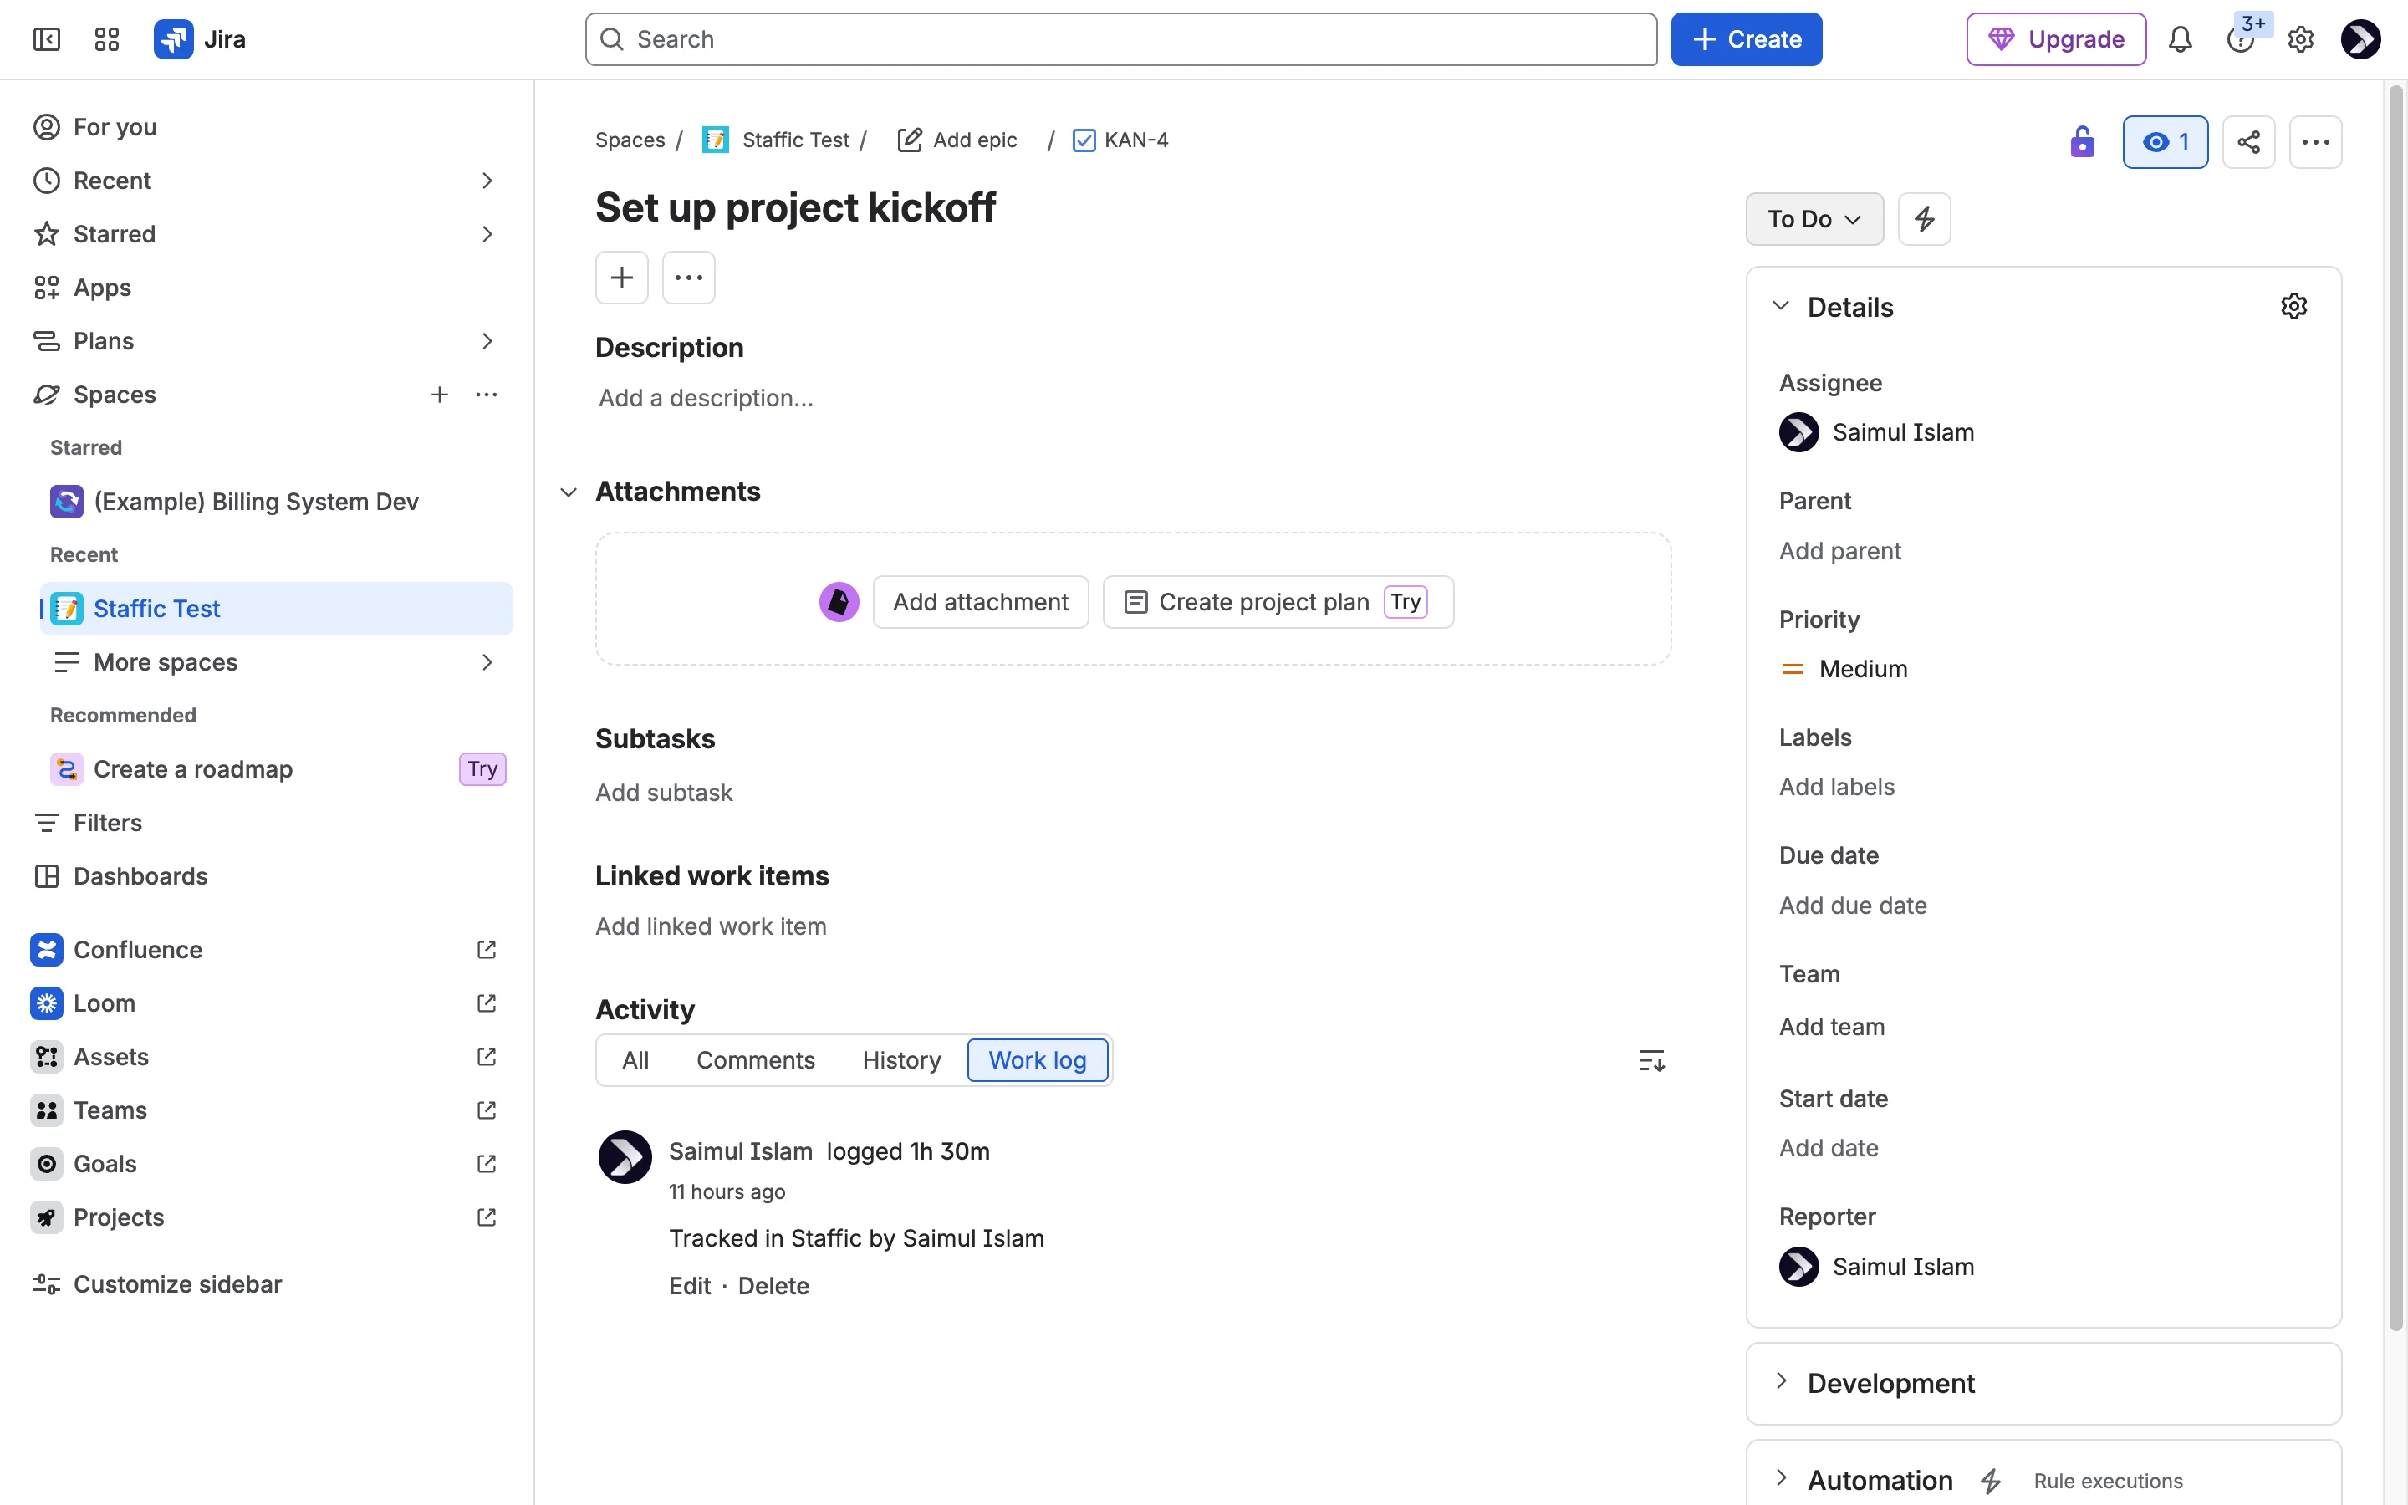Open the To Do status dropdown
2408x1505 pixels.
click(x=1814, y=219)
